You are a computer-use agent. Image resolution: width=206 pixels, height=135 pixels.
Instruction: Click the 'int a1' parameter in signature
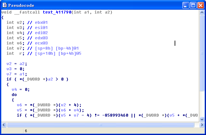click(x=82, y=12)
